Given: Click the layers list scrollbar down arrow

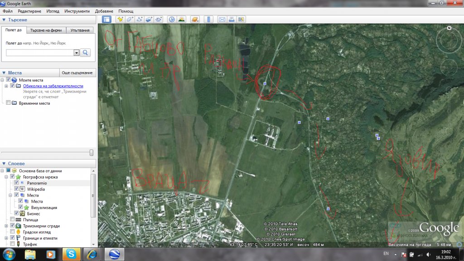Looking at the screenshot, I should (x=93, y=244).
